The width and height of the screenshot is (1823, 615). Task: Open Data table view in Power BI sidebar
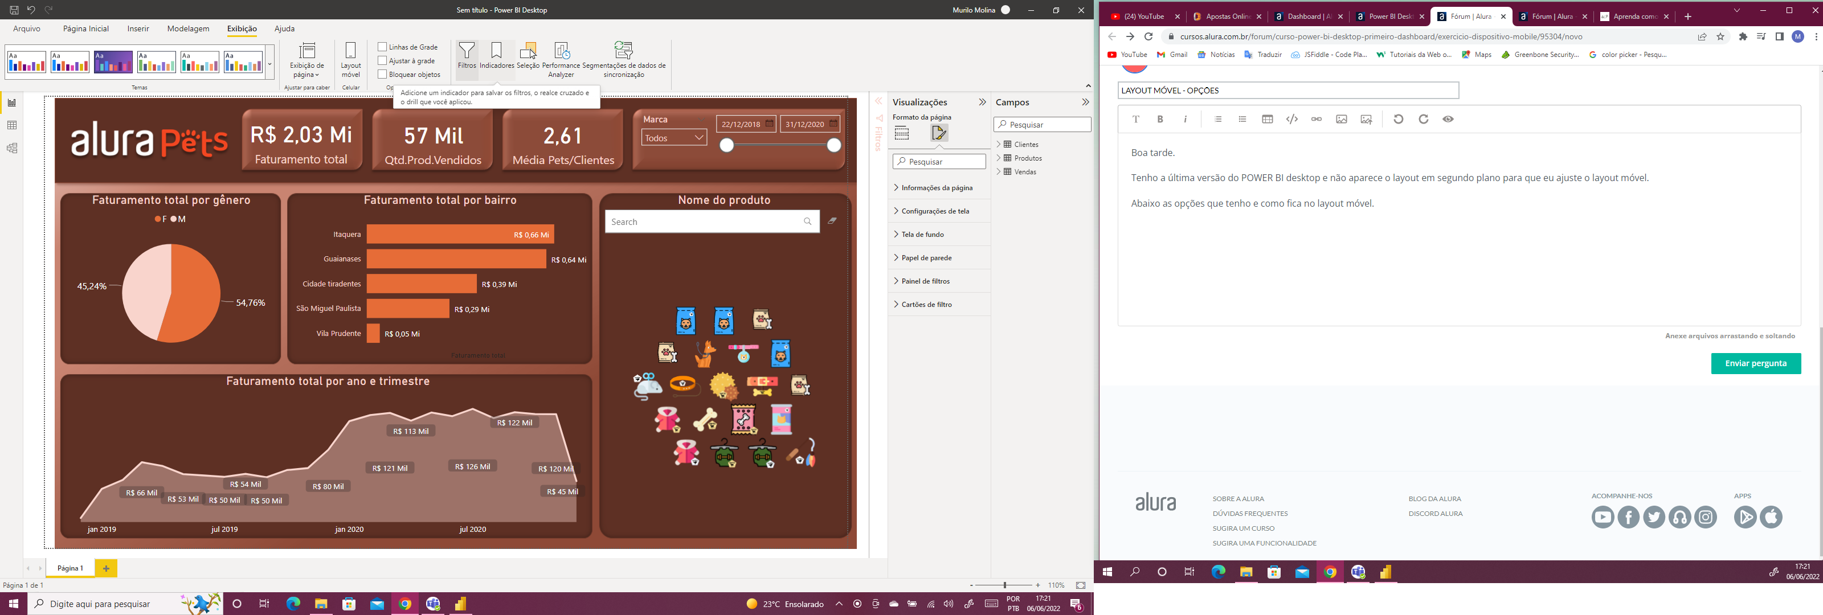point(12,125)
